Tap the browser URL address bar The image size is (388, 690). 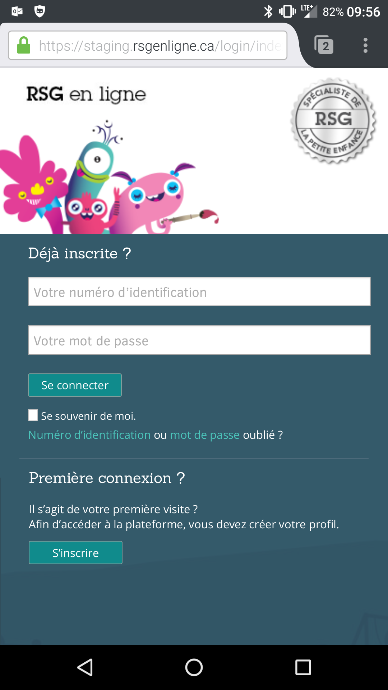[160, 46]
